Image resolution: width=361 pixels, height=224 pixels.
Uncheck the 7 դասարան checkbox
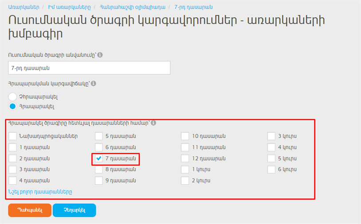(99, 158)
